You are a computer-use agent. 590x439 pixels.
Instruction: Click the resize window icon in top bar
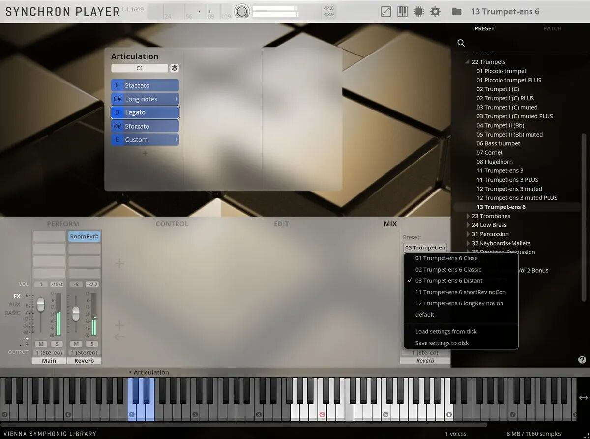pos(386,11)
